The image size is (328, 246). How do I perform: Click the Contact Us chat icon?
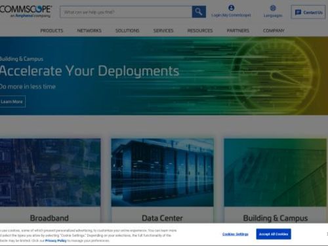pyautogui.click(x=298, y=12)
